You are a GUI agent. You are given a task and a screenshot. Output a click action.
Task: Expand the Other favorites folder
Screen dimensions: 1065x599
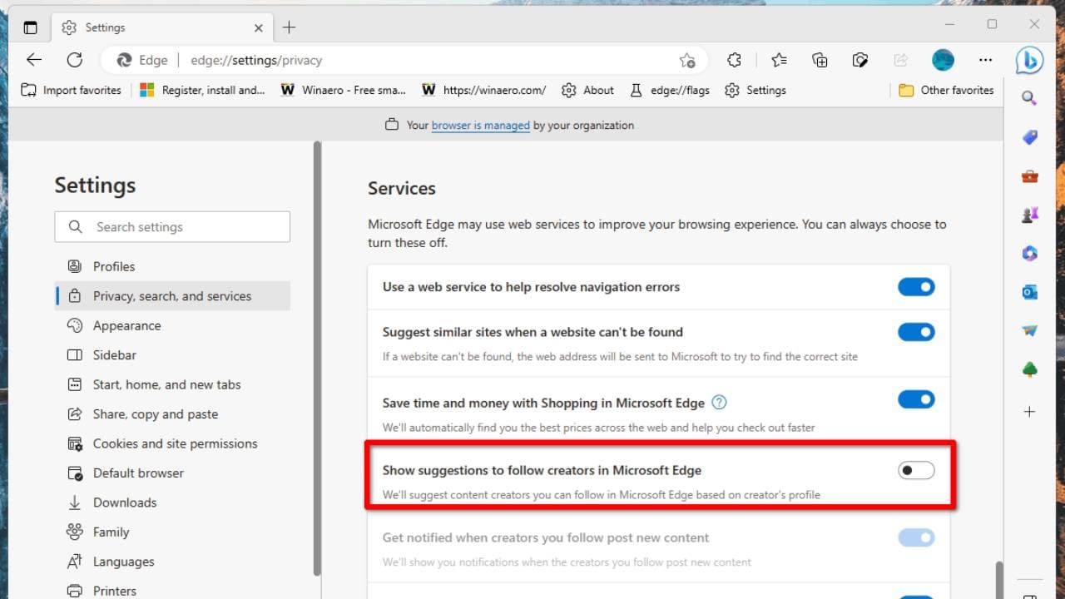coord(946,90)
